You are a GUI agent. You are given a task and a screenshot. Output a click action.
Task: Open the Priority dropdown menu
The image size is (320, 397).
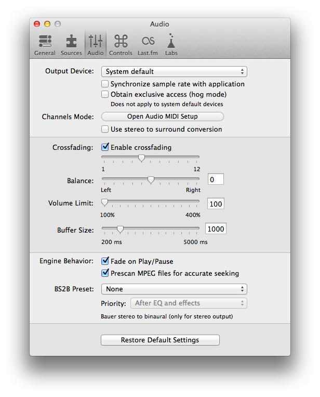[x=188, y=303]
